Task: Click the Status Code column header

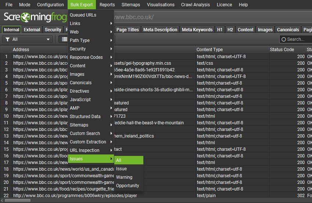Action: (287, 49)
